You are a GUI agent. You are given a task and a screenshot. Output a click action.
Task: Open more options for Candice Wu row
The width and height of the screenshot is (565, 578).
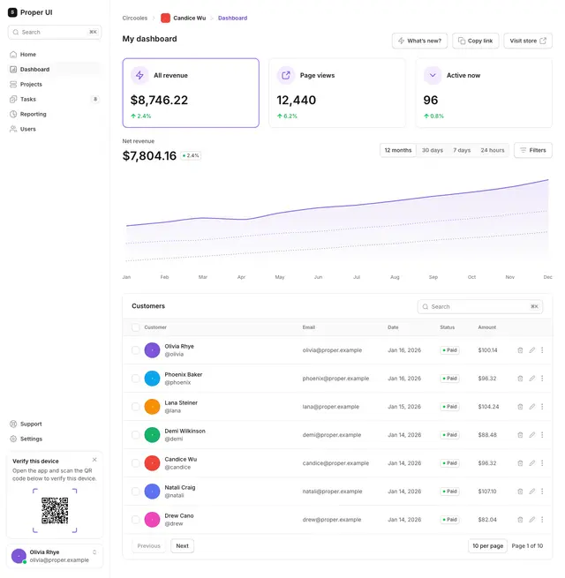tap(542, 463)
